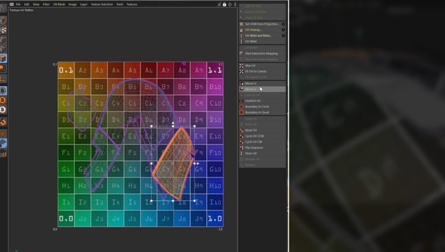Viewport: 445px width, 252px height.
Task: Click the Boundary to Quad icon
Action: (x=242, y=112)
